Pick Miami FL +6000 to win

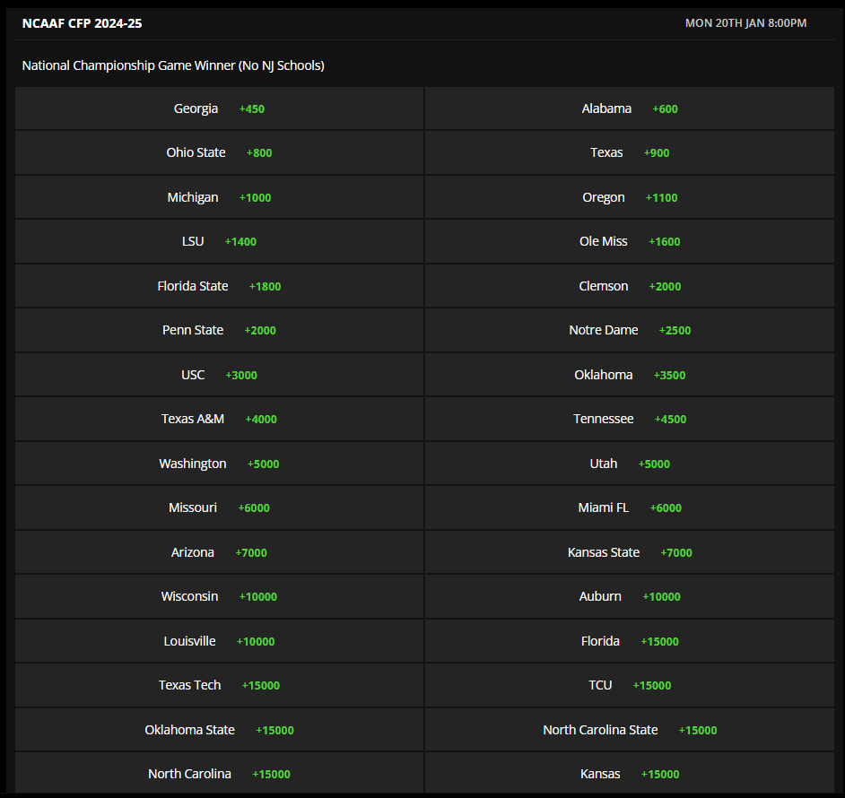point(630,507)
